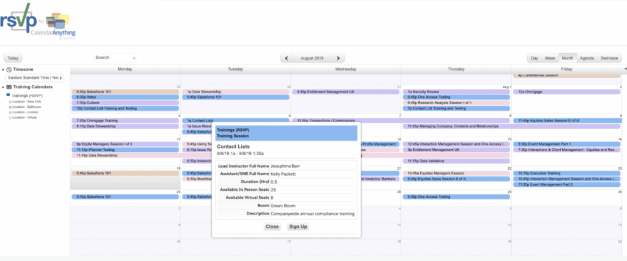The width and height of the screenshot is (627, 261).
Task: Toggle the Trainings (RSVP) calendar checkbox
Action: click(x=8, y=96)
